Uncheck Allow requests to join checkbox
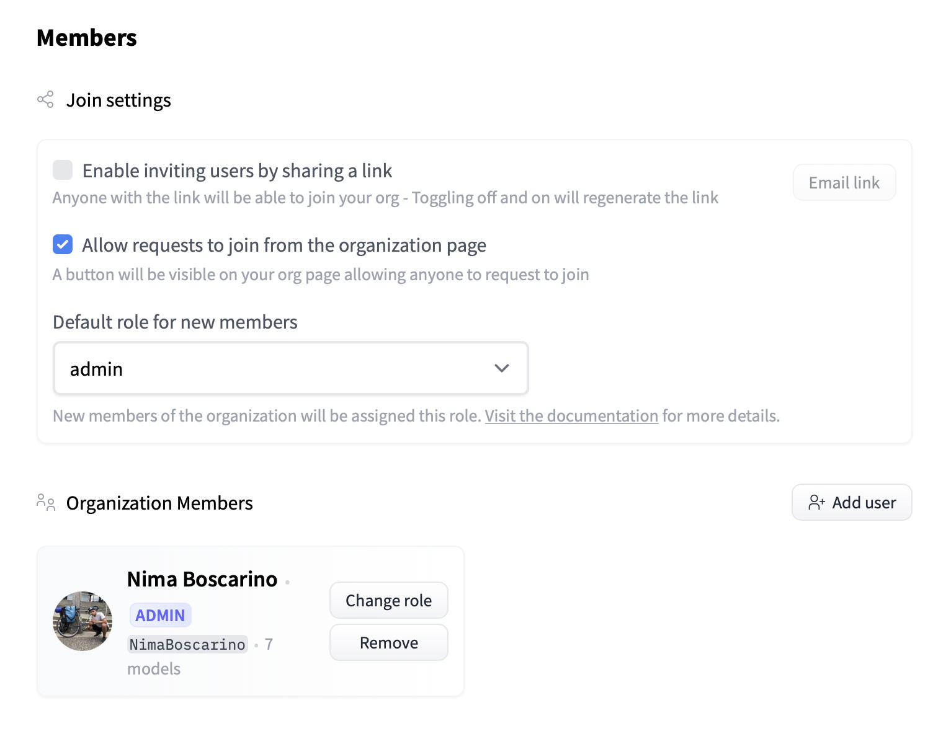This screenshot has width=933, height=739. click(x=63, y=245)
